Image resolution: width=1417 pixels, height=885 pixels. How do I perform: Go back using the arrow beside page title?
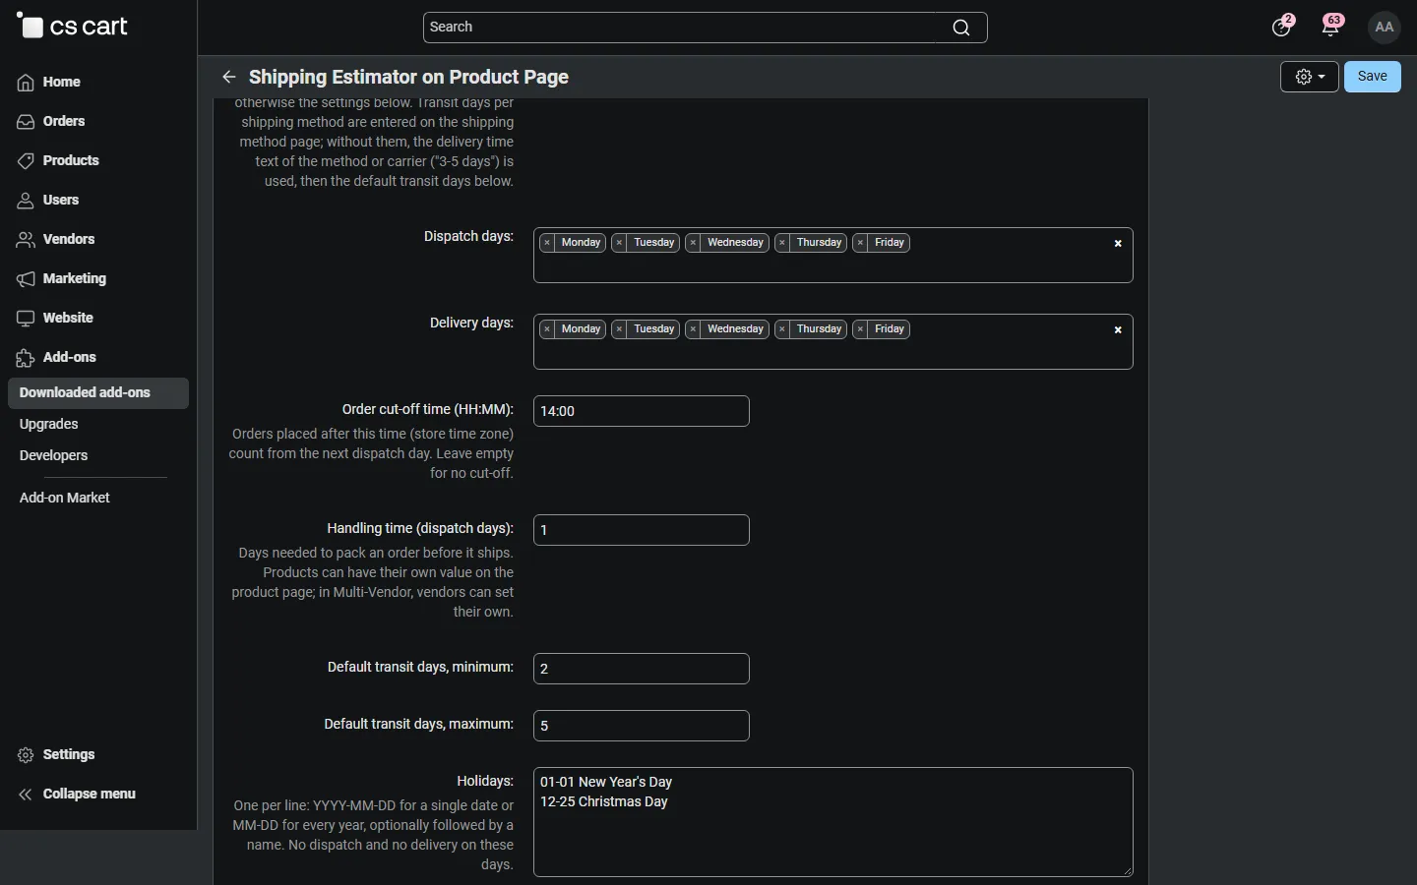point(229,78)
